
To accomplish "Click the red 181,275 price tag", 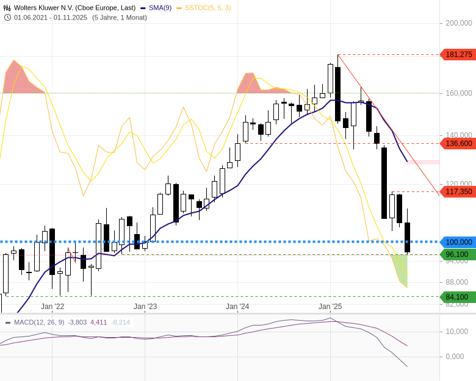I will [458, 55].
